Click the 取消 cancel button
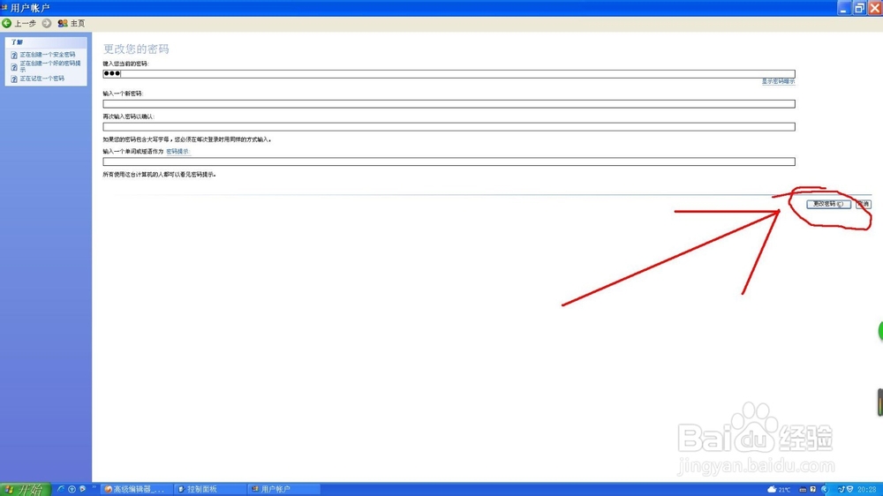883x496 pixels. (864, 204)
